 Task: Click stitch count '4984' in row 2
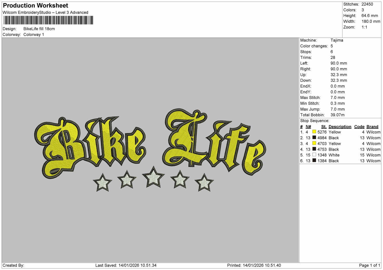[x=322, y=138]
